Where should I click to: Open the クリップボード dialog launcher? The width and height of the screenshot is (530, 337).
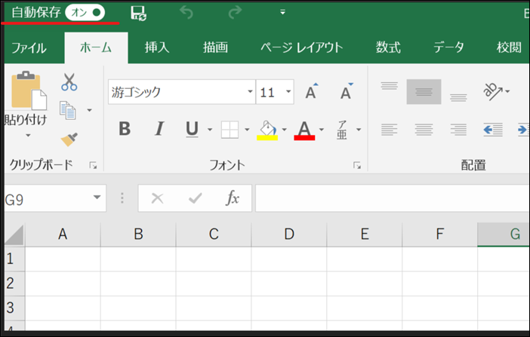pos(93,165)
